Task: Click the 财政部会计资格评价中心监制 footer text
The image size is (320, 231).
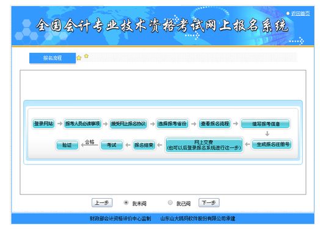Action: 120,219
